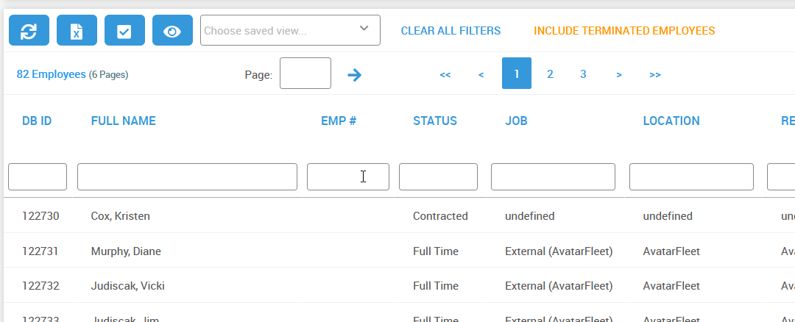Click CLEAR ALL FILTERS link

[x=451, y=31]
